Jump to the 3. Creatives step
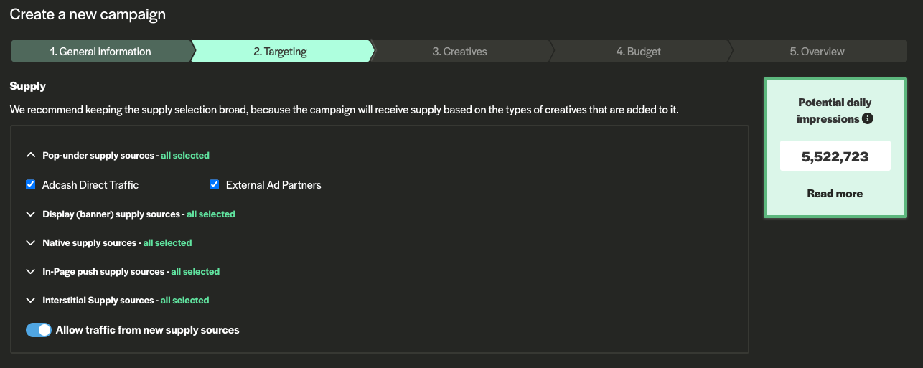923x368 pixels. coord(459,52)
